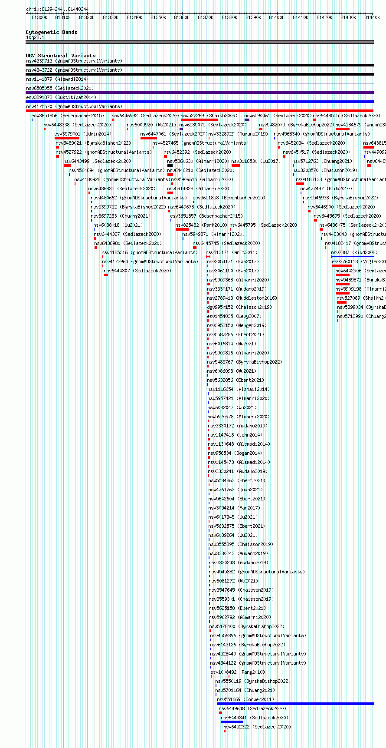
Task: Select the black bar under nsv4343722
Action: (200, 74)
